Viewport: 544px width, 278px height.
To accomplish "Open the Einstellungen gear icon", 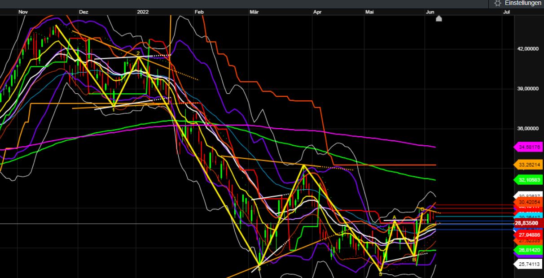I will pyautogui.click(x=497, y=4).
